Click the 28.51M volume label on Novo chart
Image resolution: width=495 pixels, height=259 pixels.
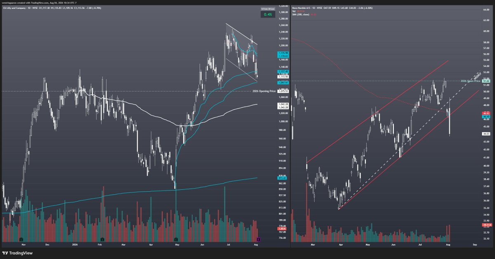tap(486, 226)
